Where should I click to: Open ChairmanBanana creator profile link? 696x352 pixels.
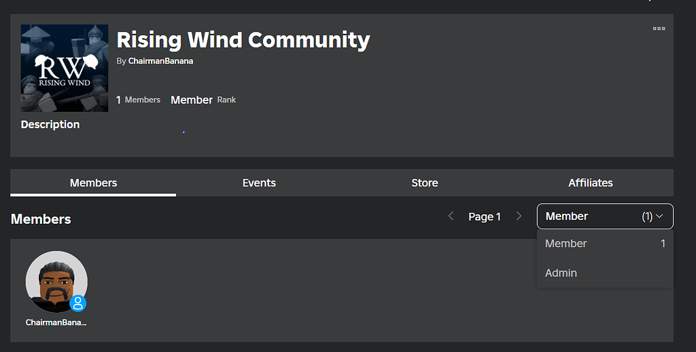click(160, 61)
